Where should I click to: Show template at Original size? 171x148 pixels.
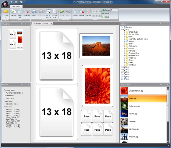pos(55,14)
